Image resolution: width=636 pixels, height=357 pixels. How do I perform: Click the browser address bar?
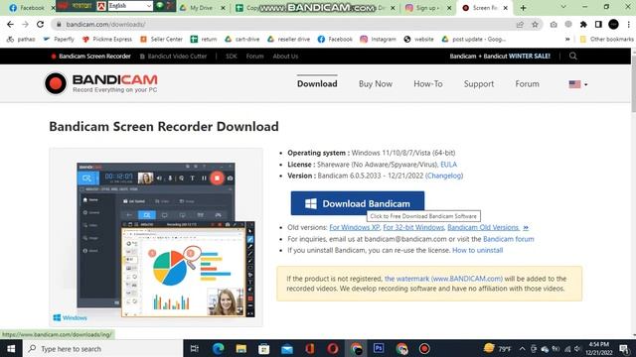[284, 24]
